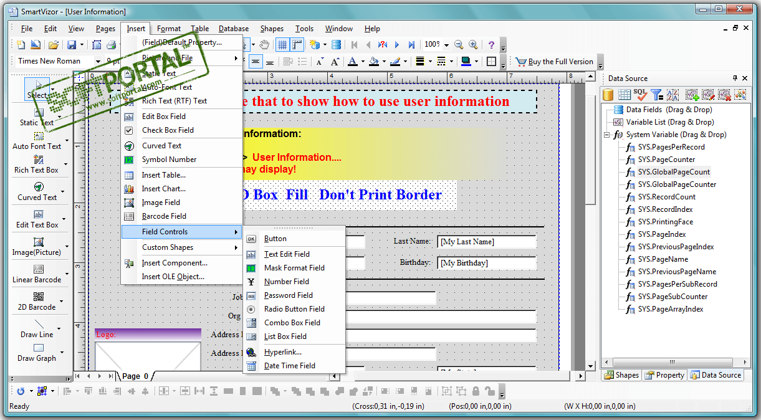The width and height of the screenshot is (761, 420).
Task: Open the font name dropdown Times New Roman
Action: pyautogui.click(x=98, y=61)
